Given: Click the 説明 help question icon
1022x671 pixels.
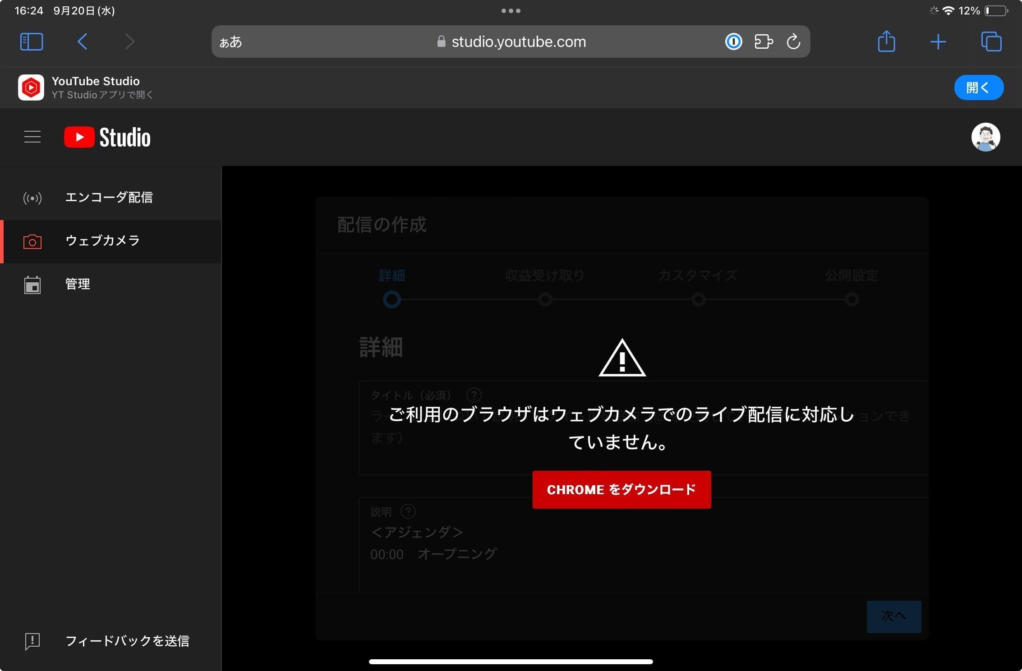Looking at the screenshot, I should pos(408,512).
